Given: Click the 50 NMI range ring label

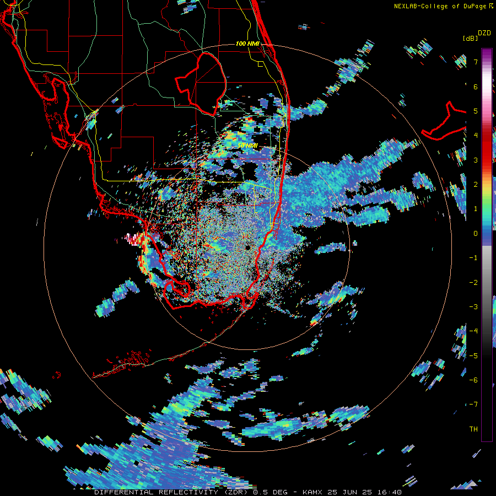Looking at the screenshot, I should pos(247,145).
